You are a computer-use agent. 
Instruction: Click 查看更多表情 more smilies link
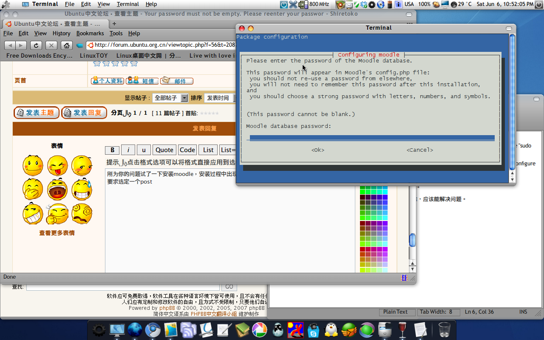[x=57, y=233]
